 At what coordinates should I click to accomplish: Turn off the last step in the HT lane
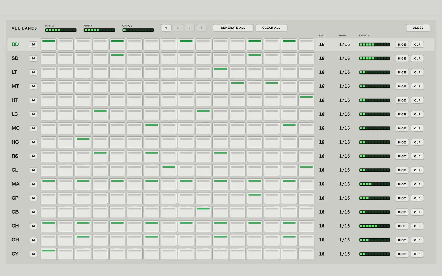click(x=306, y=100)
